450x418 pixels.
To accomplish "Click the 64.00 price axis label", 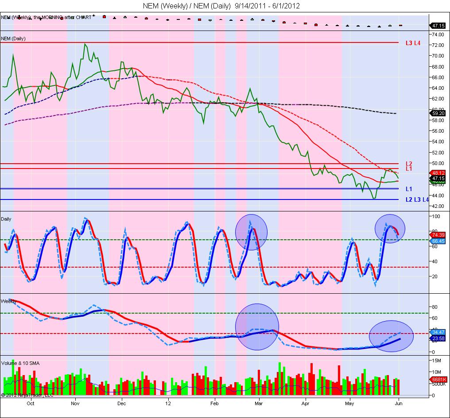I will pos(438,88).
